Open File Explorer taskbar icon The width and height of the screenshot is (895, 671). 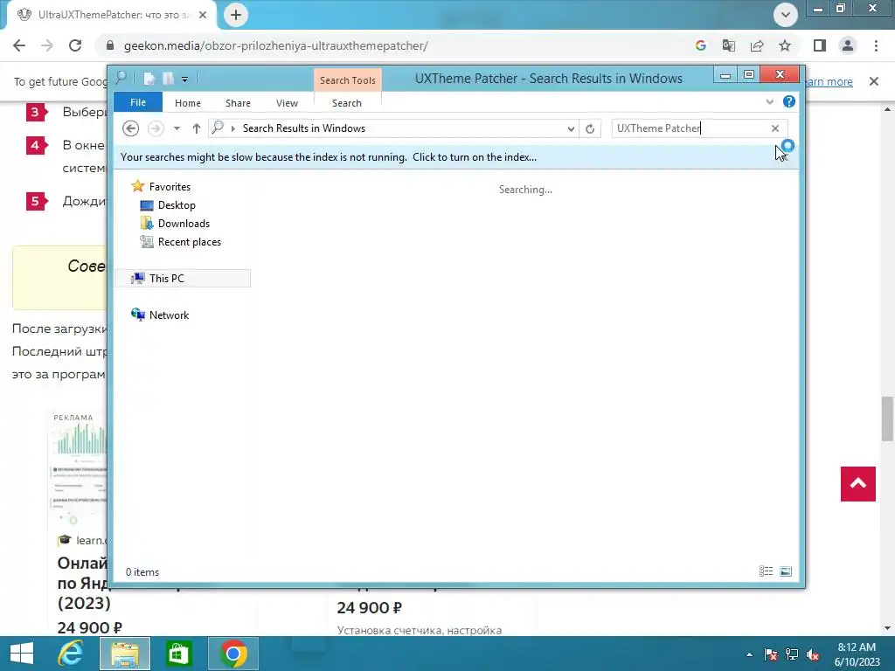tap(124, 654)
